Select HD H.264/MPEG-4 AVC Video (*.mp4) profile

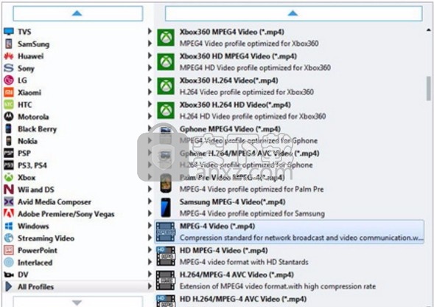pyautogui.click(x=290, y=300)
